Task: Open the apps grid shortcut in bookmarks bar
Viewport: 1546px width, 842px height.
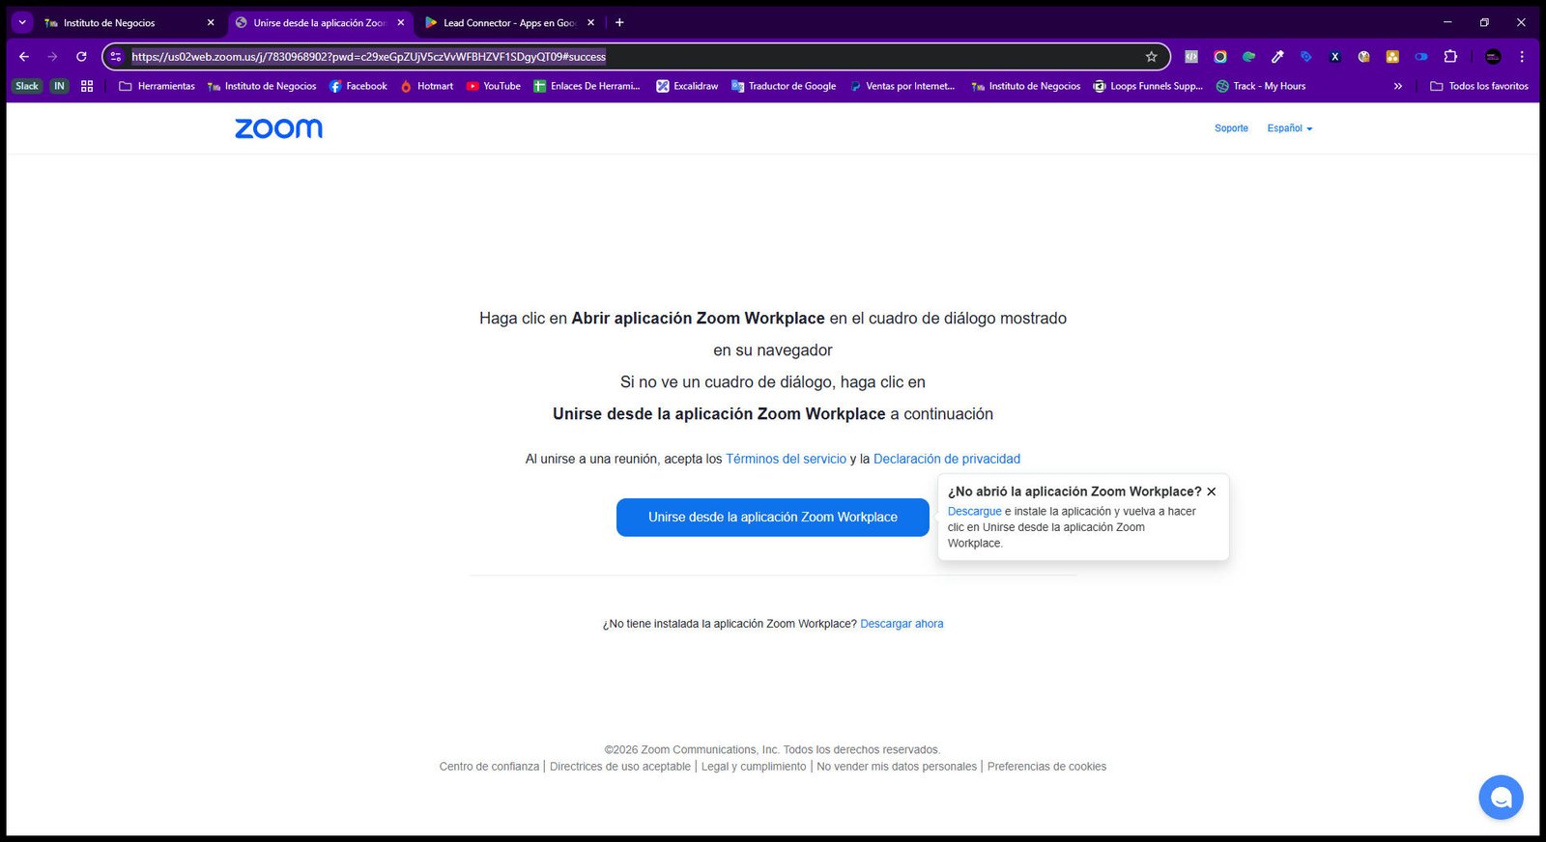Action: pyautogui.click(x=87, y=86)
